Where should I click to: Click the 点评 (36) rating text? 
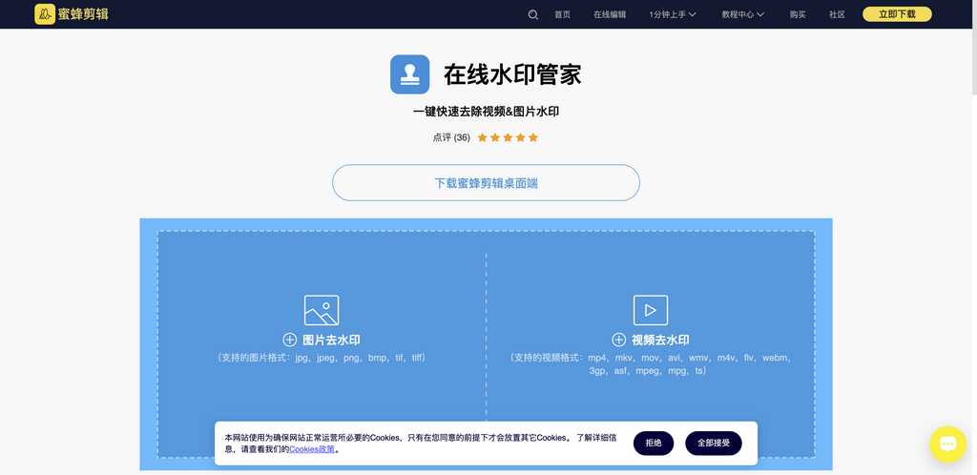[x=451, y=137]
